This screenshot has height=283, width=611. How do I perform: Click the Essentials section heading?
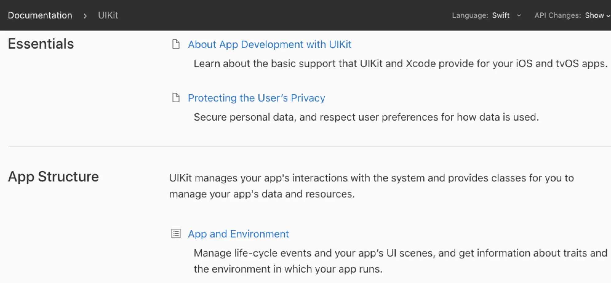click(x=41, y=44)
